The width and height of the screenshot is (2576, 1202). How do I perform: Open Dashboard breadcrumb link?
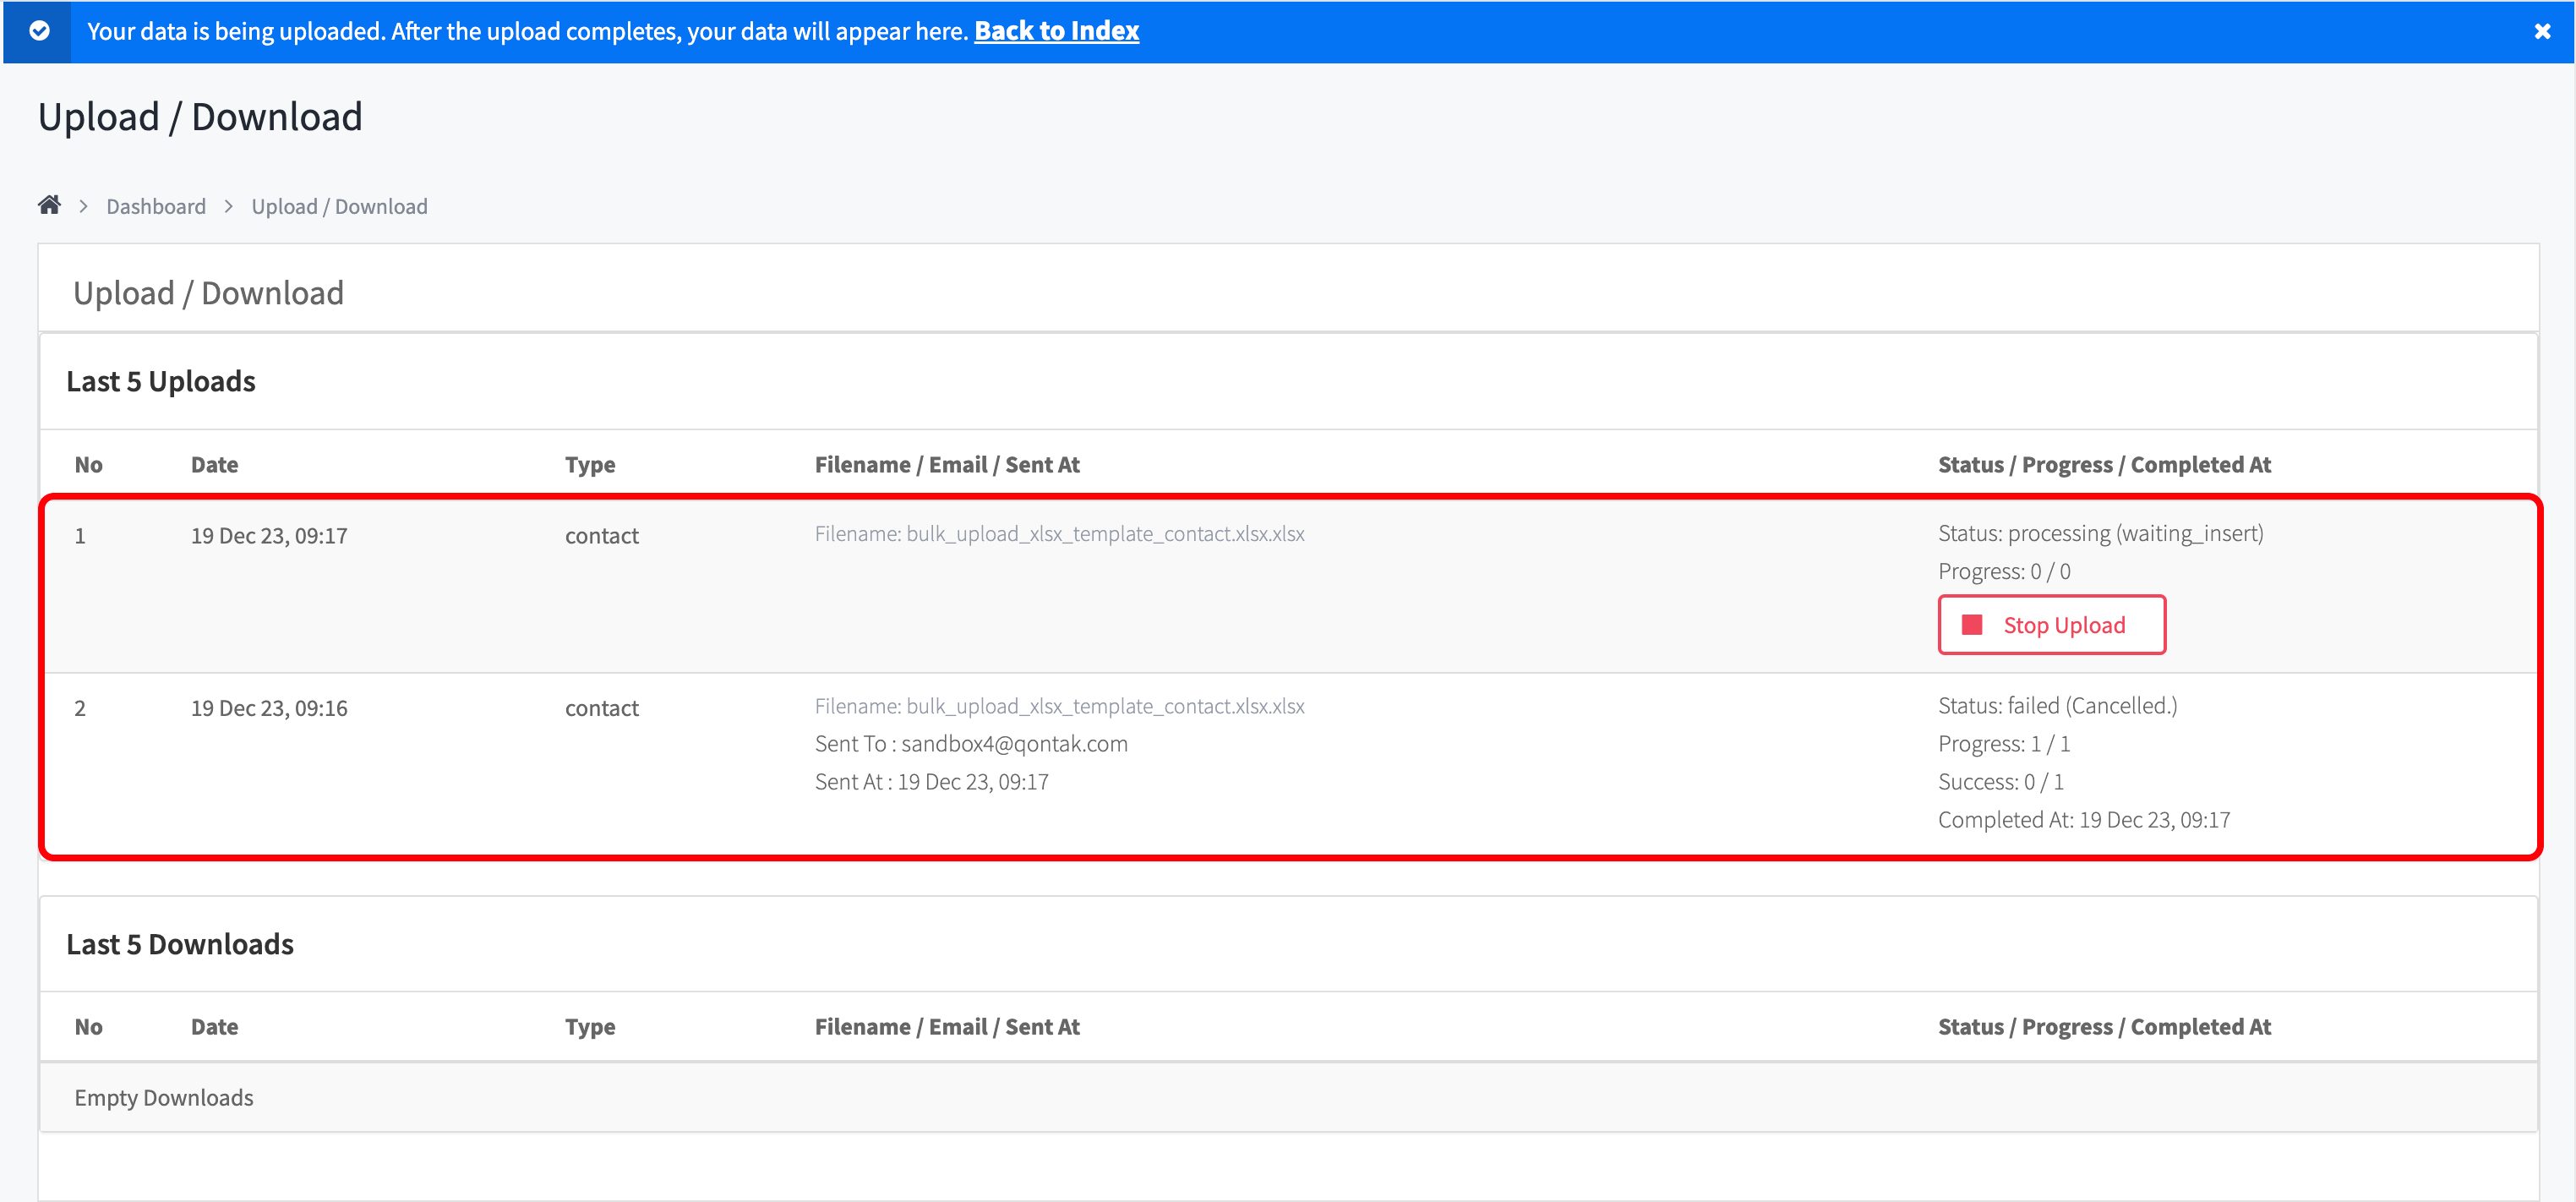pyautogui.click(x=156, y=206)
